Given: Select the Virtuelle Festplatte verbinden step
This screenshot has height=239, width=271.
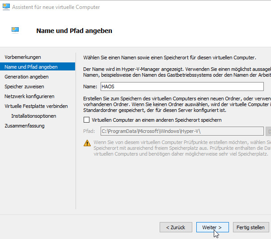Looking at the screenshot, I should point(36,106).
